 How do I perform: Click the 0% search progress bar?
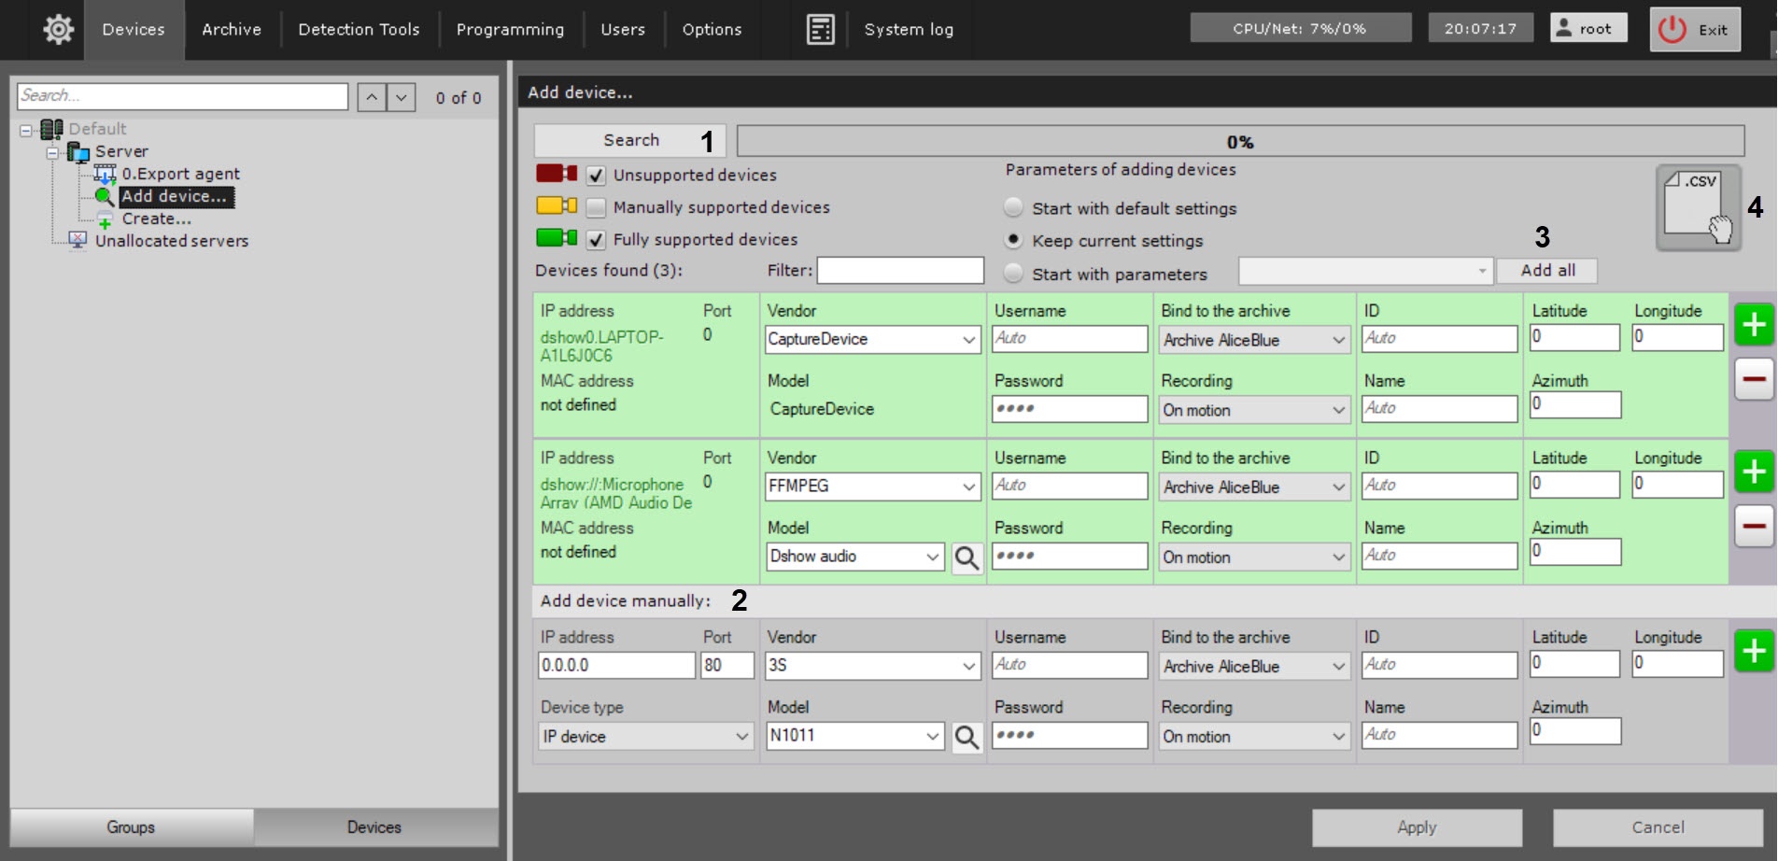[x=1239, y=142]
